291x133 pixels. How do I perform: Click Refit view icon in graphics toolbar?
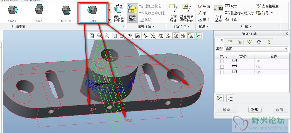coord(92,36)
